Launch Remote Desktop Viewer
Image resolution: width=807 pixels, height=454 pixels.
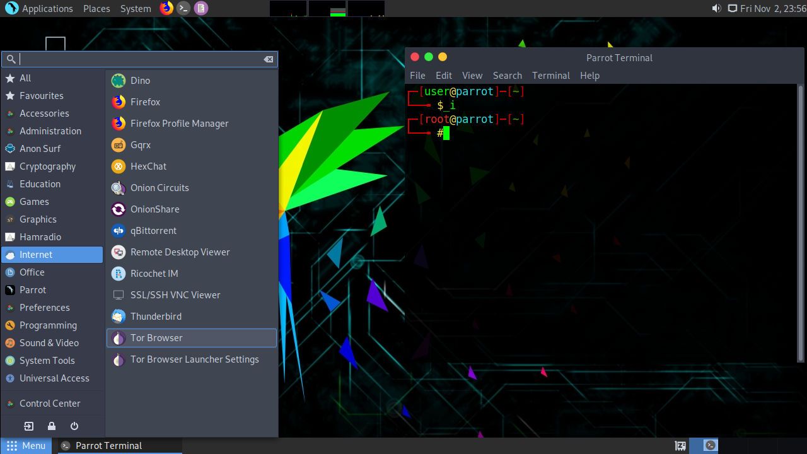point(192,252)
